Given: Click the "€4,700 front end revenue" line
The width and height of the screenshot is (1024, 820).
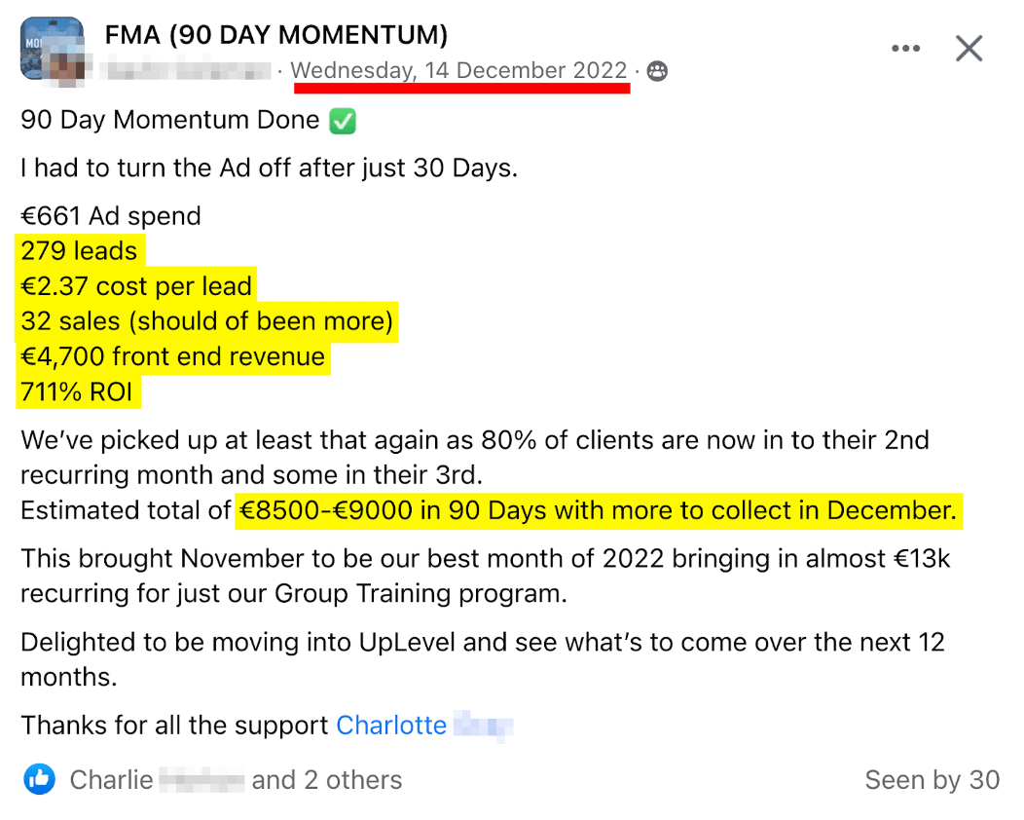Looking at the screenshot, I should tap(173, 356).
